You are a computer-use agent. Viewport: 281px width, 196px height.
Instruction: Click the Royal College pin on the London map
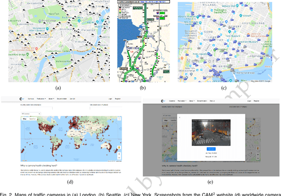(40, 22)
